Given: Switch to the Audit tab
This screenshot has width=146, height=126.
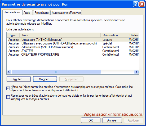Looking at the screenshot, I should (x=27, y=13).
